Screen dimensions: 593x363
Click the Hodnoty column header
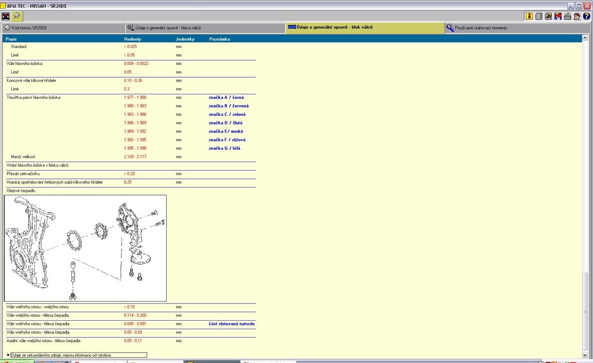133,39
